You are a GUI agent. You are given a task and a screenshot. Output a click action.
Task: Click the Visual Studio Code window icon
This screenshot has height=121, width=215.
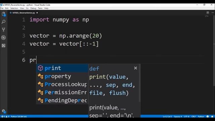pyautogui.click(x=1, y=5)
